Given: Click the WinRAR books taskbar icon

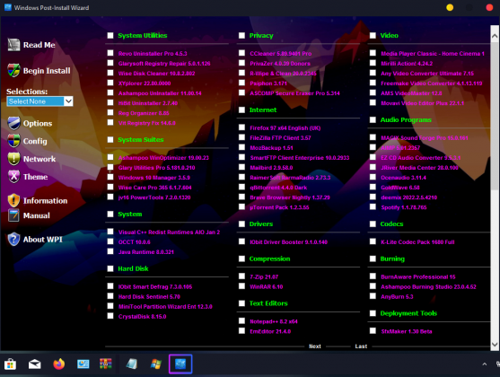Looking at the screenshot, I should pyautogui.click(x=106, y=364).
